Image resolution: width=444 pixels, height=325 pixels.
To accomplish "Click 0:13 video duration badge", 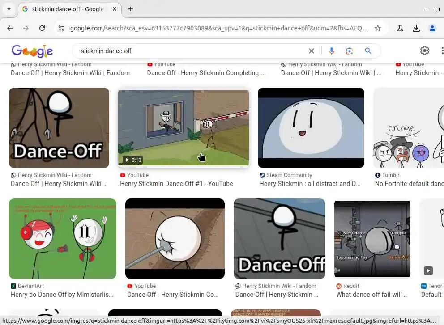I will 133,160.
